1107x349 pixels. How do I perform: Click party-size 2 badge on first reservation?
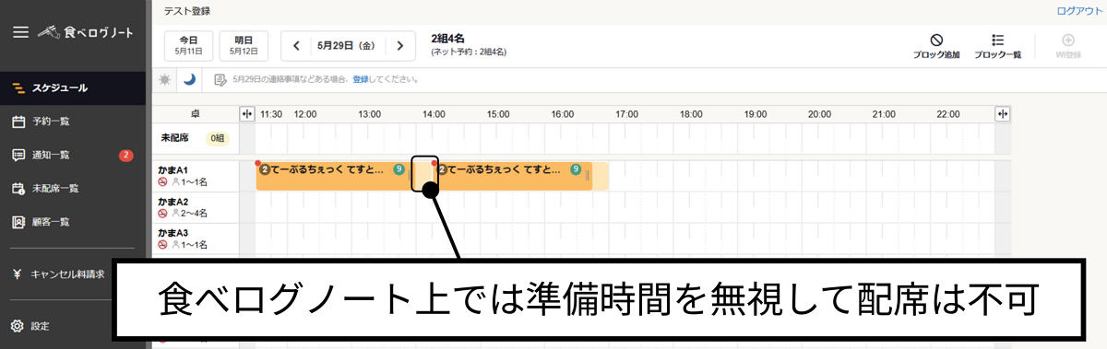[264, 169]
